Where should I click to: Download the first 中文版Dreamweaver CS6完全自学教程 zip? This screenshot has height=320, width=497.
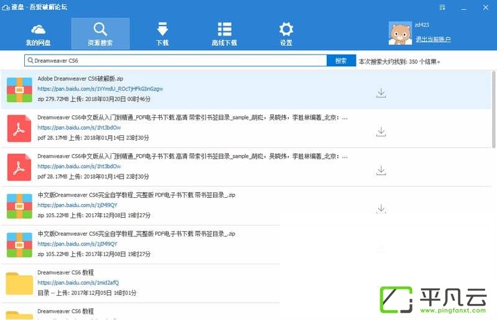click(x=381, y=209)
